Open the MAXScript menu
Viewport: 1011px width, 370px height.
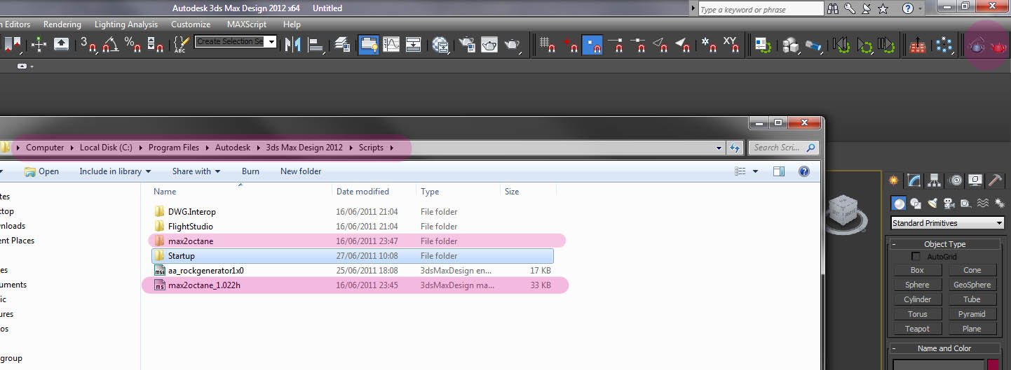point(247,24)
